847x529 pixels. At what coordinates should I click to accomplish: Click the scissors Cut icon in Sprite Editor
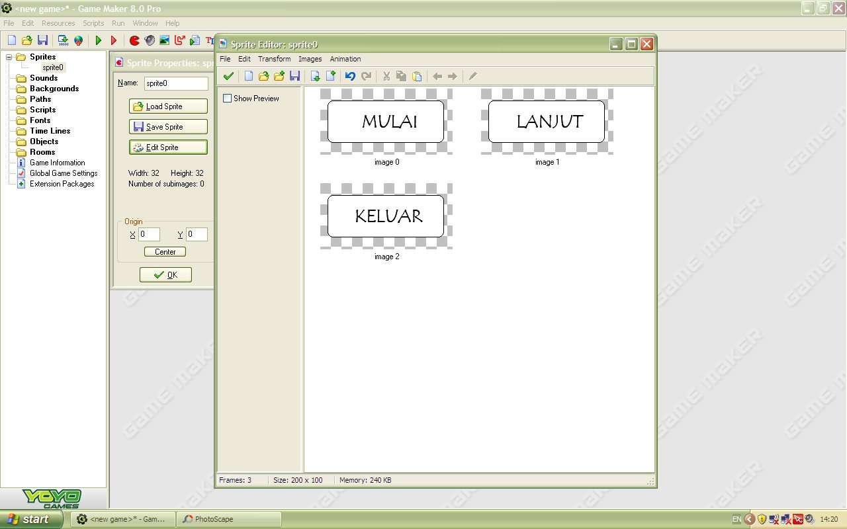pyautogui.click(x=386, y=76)
